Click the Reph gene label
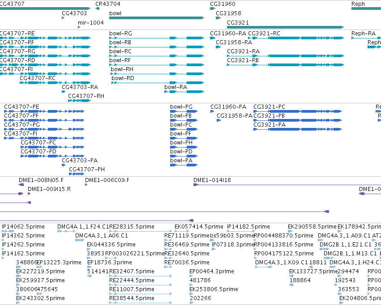 tap(358, 4)
